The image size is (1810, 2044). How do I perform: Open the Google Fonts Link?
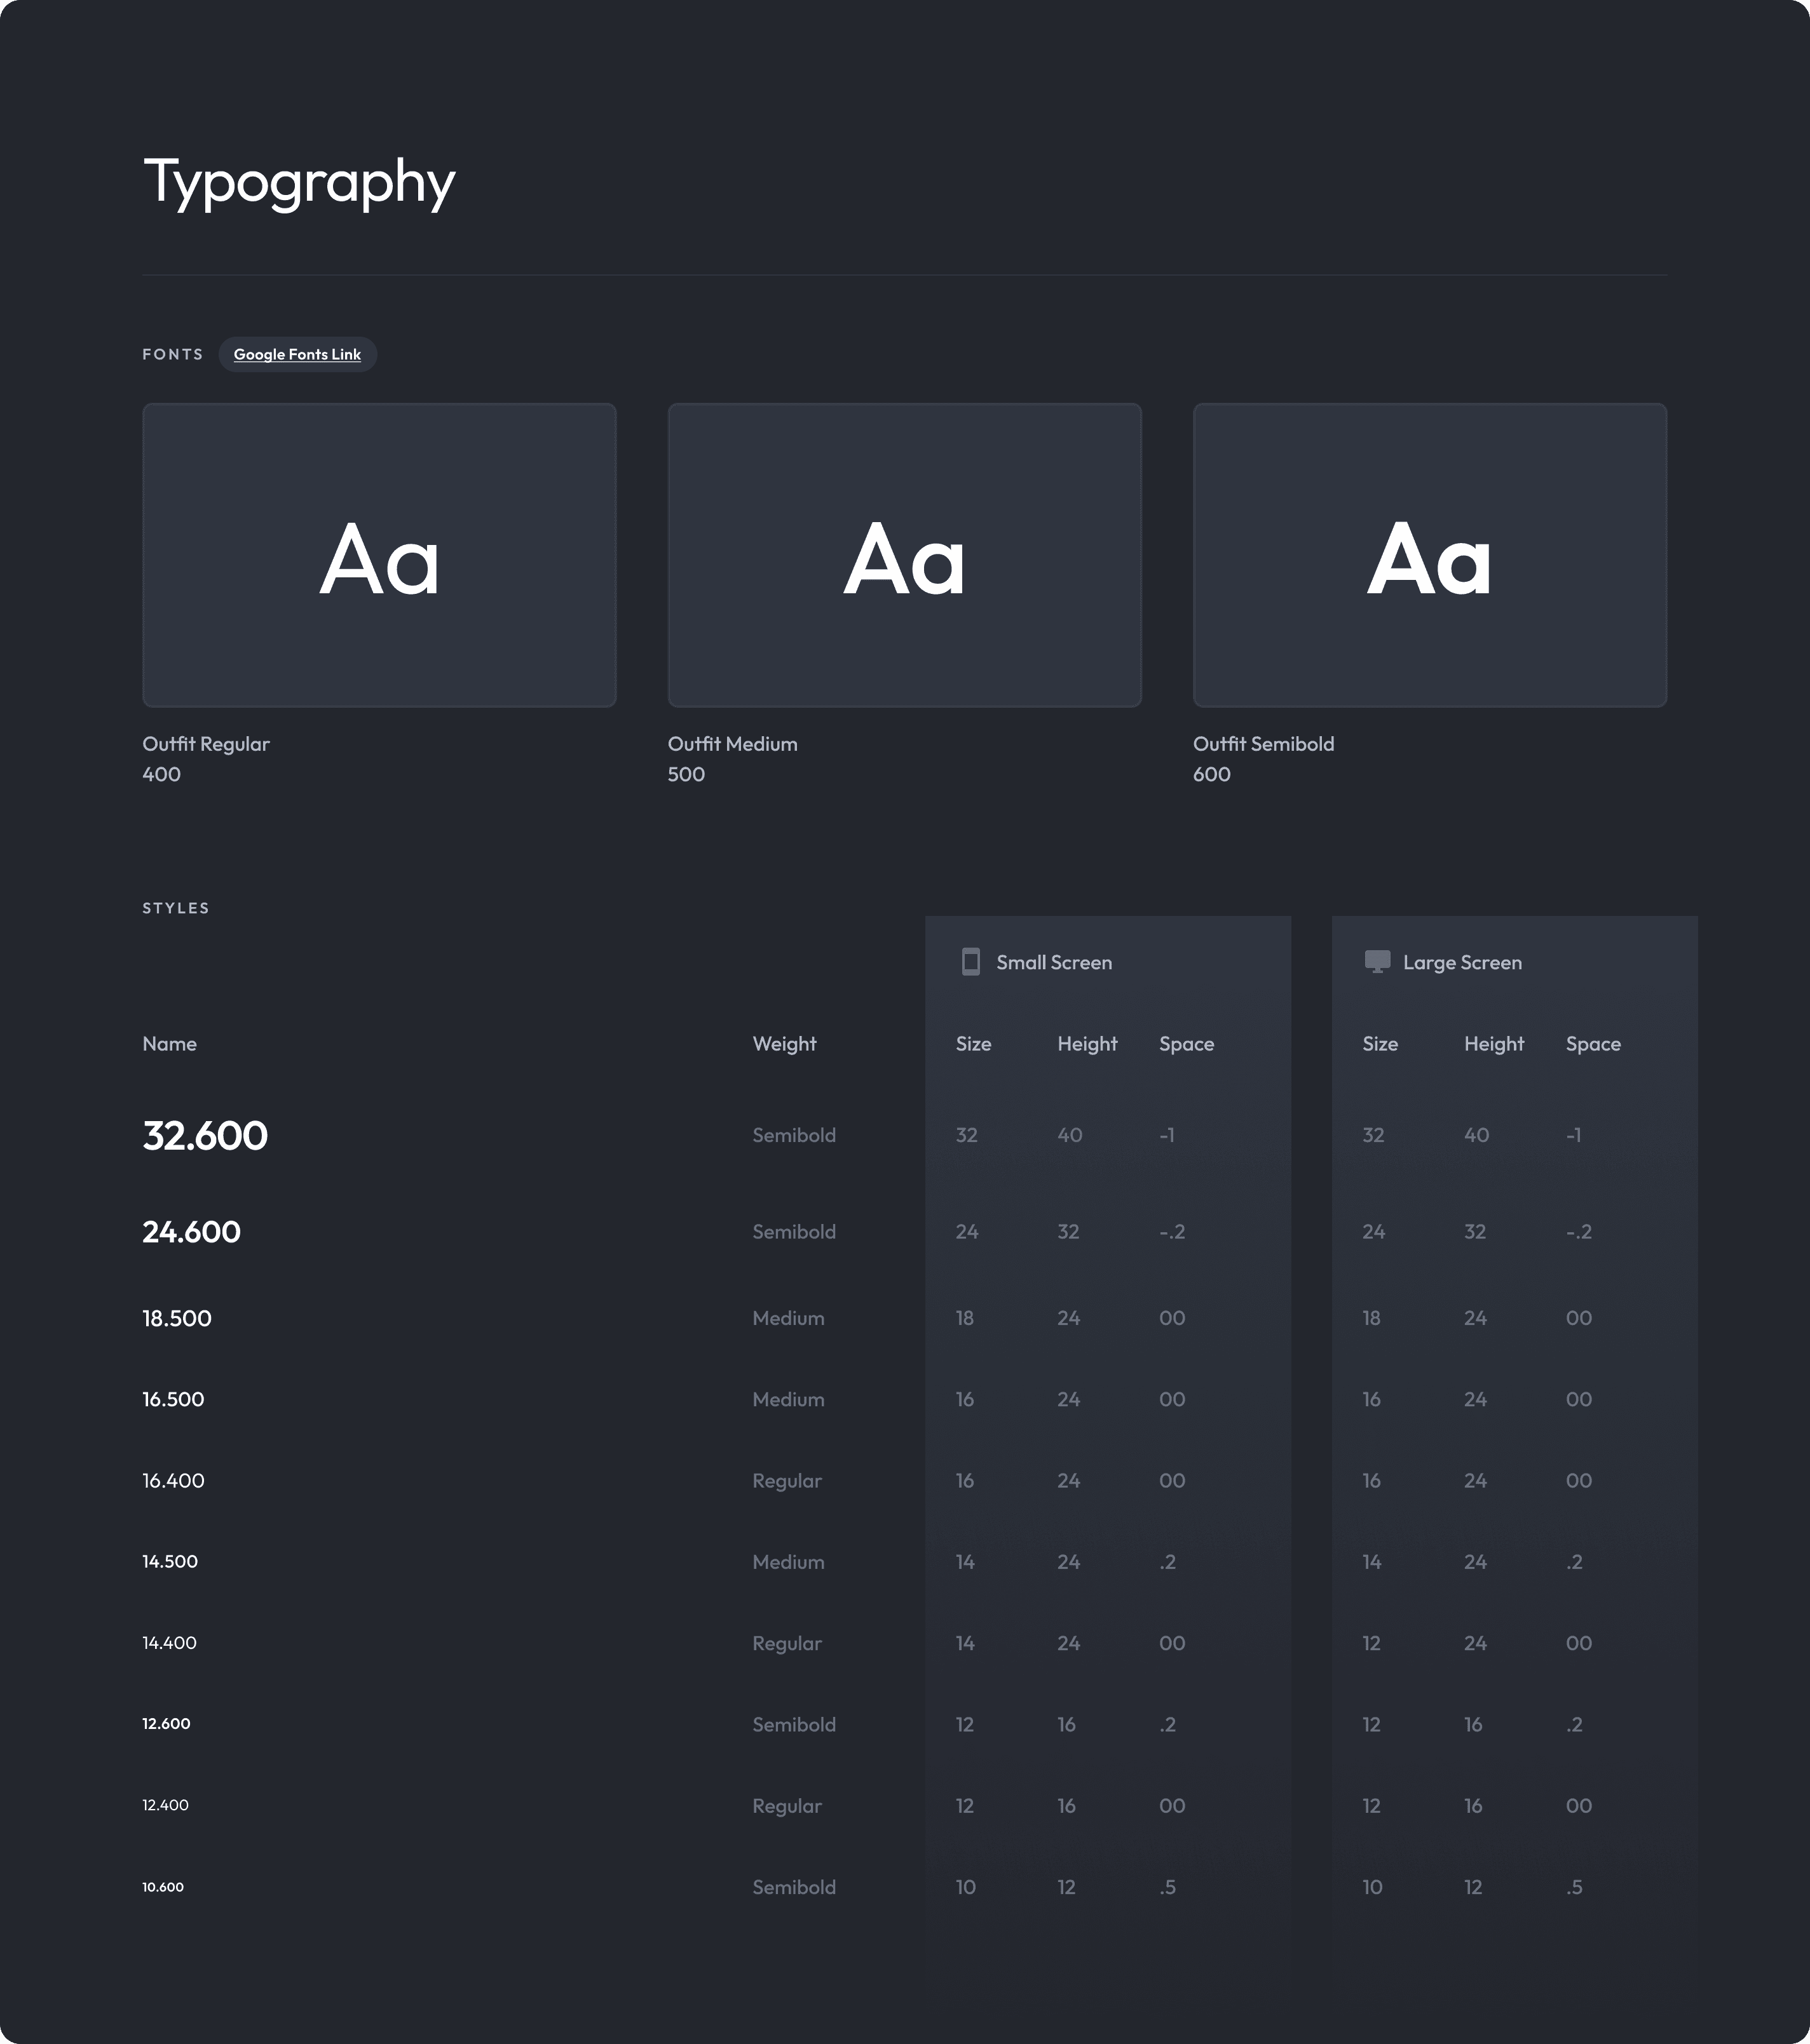(297, 355)
